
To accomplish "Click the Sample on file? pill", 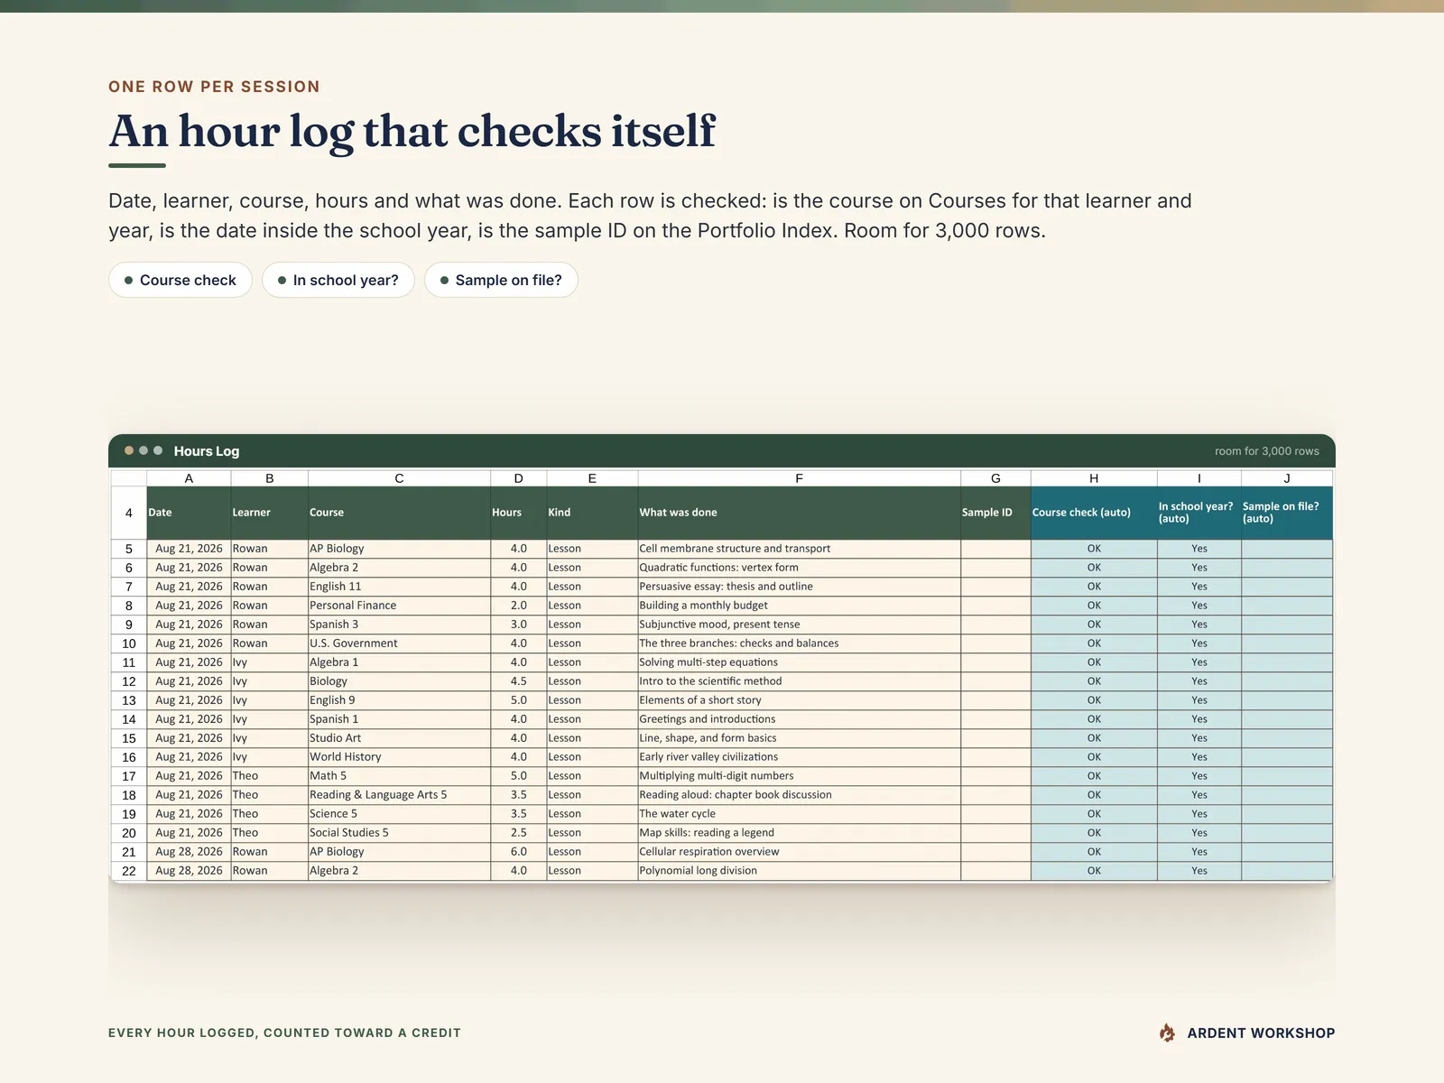I will 501,280.
